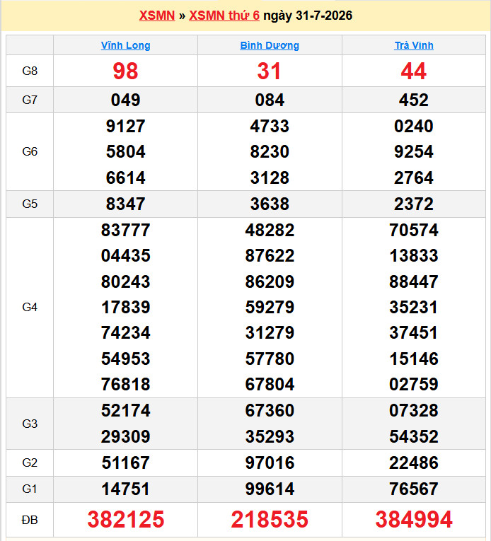Click G1 number 76567

[x=414, y=489]
